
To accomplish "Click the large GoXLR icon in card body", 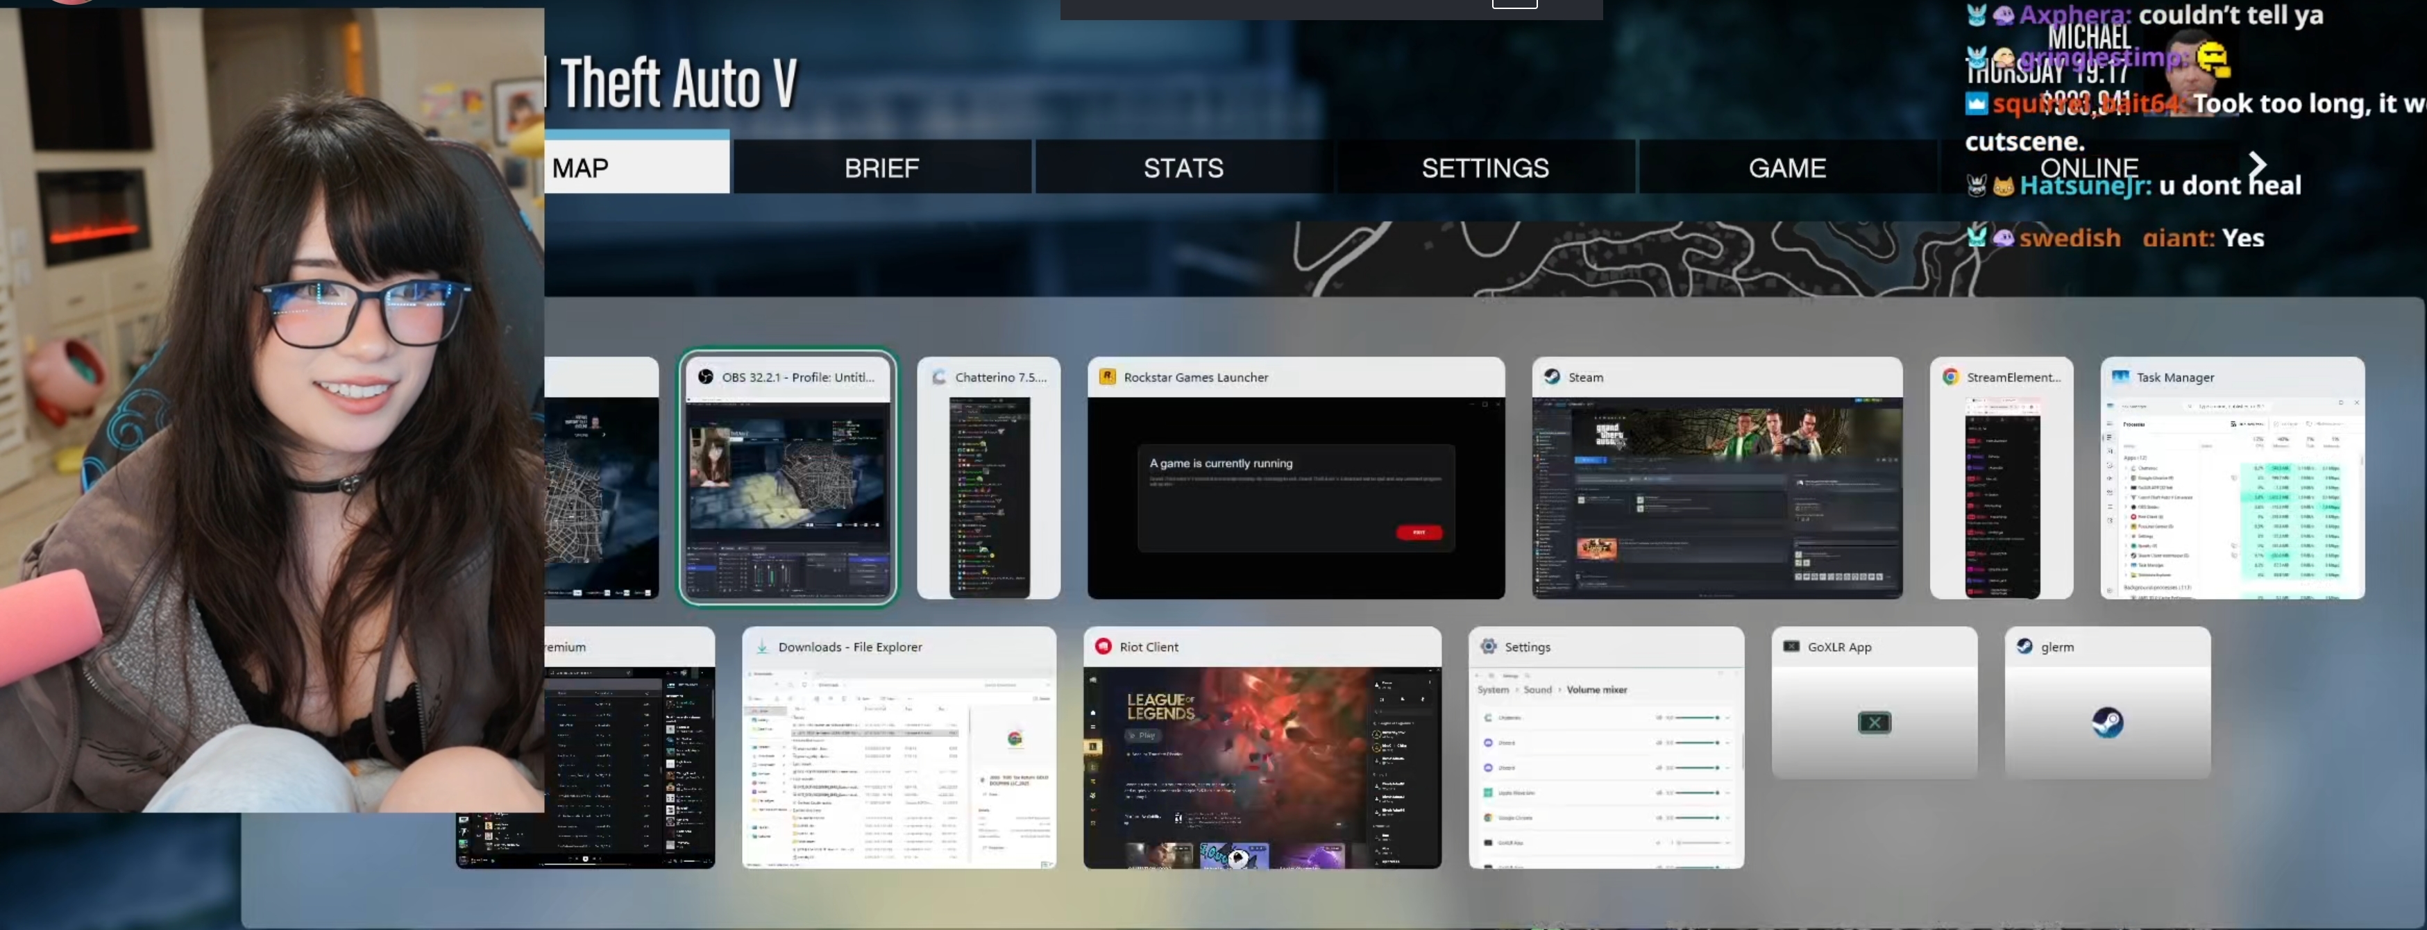I will pos(1874,722).
